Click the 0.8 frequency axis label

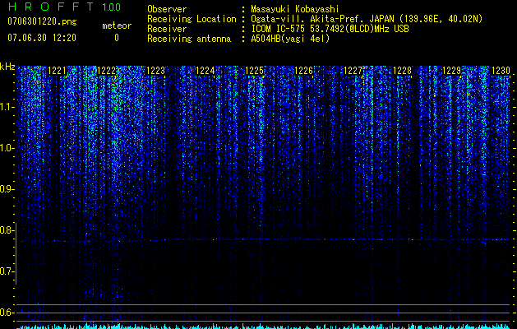tap(7, 230)
